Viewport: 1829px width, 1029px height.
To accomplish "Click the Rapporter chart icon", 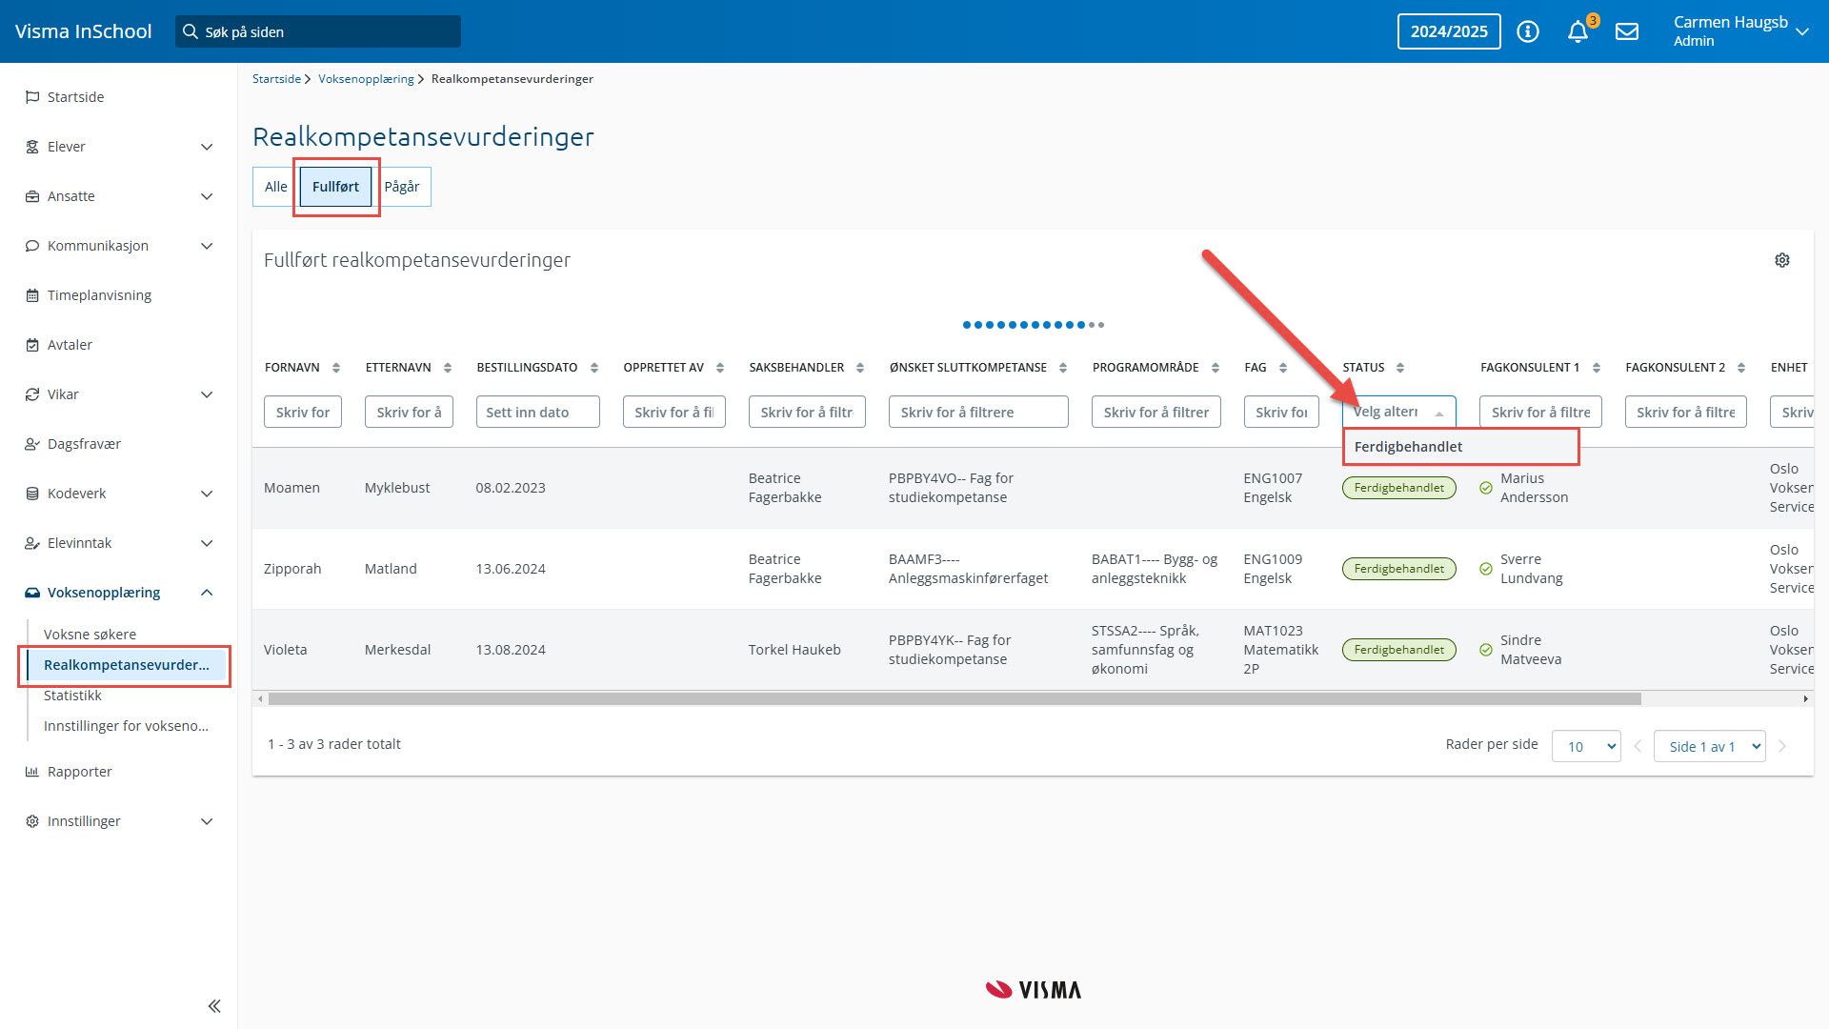I will (32, 772).
